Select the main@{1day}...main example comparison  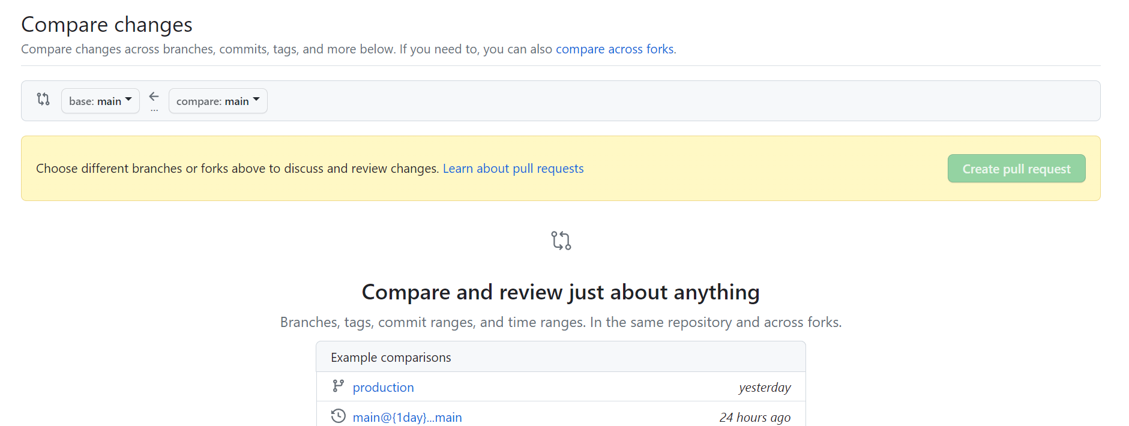[408, 418]
